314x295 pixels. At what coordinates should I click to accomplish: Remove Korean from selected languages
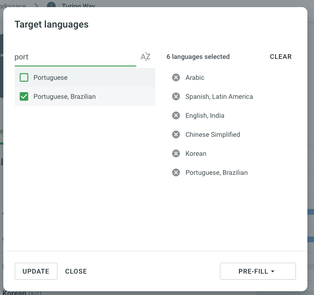point(176,153)
